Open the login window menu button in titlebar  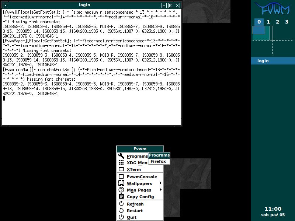(6, 6)
